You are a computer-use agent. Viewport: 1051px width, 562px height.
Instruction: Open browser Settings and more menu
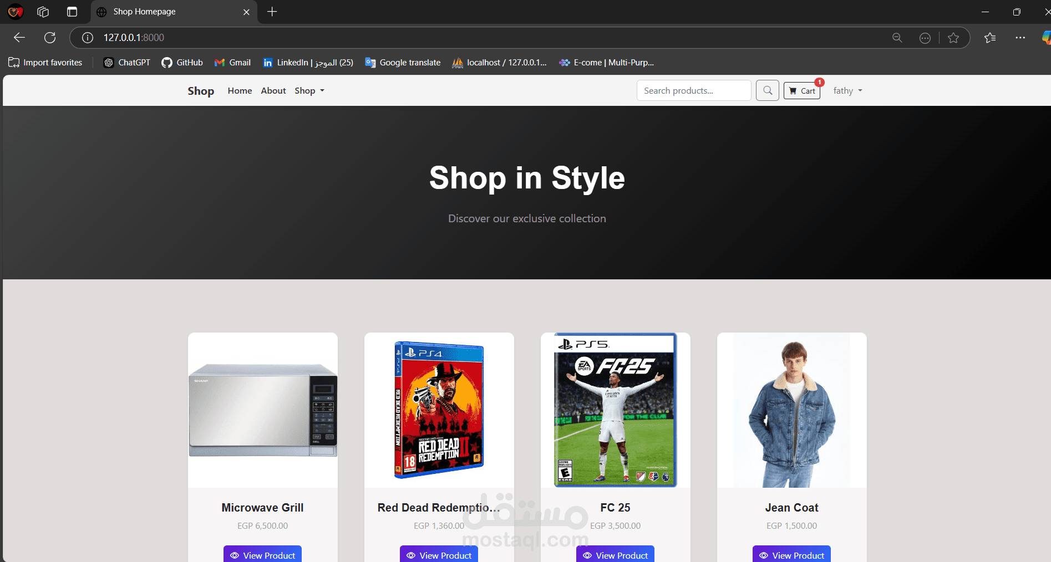pos(1020,38)
